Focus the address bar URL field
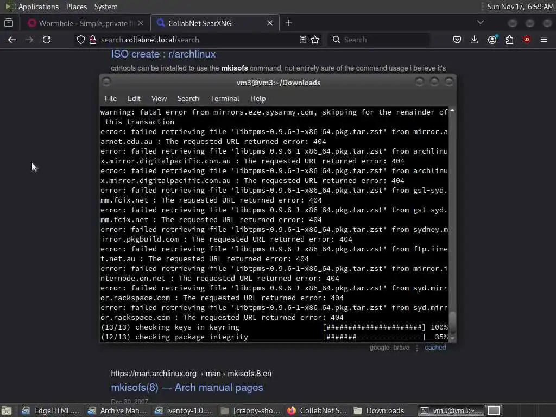Screen dimensions: 556x417 click(197, 40)
